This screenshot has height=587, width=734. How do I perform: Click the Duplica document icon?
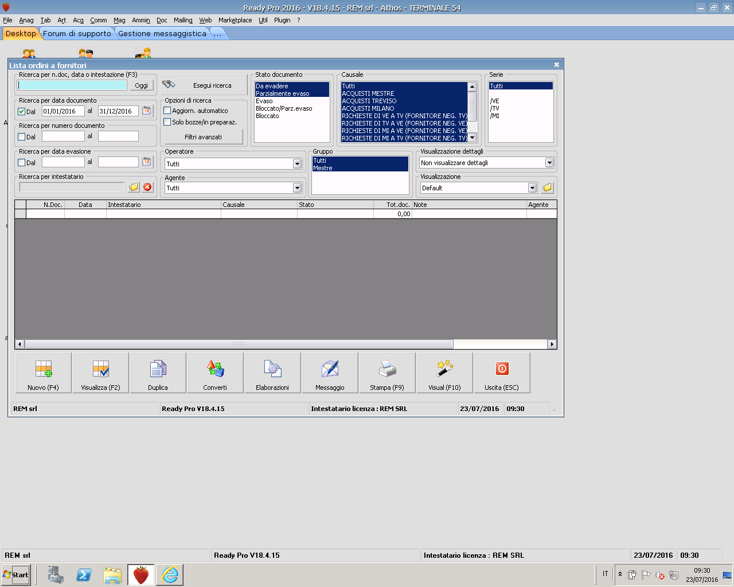pos(158,369)
